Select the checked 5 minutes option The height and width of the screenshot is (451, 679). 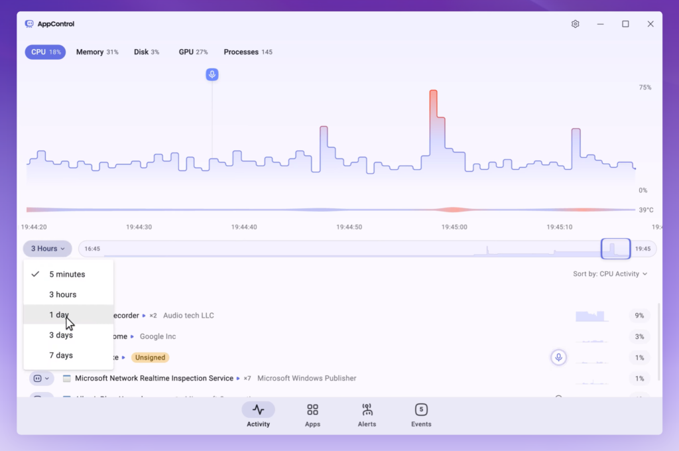click(x=67, y=274)
